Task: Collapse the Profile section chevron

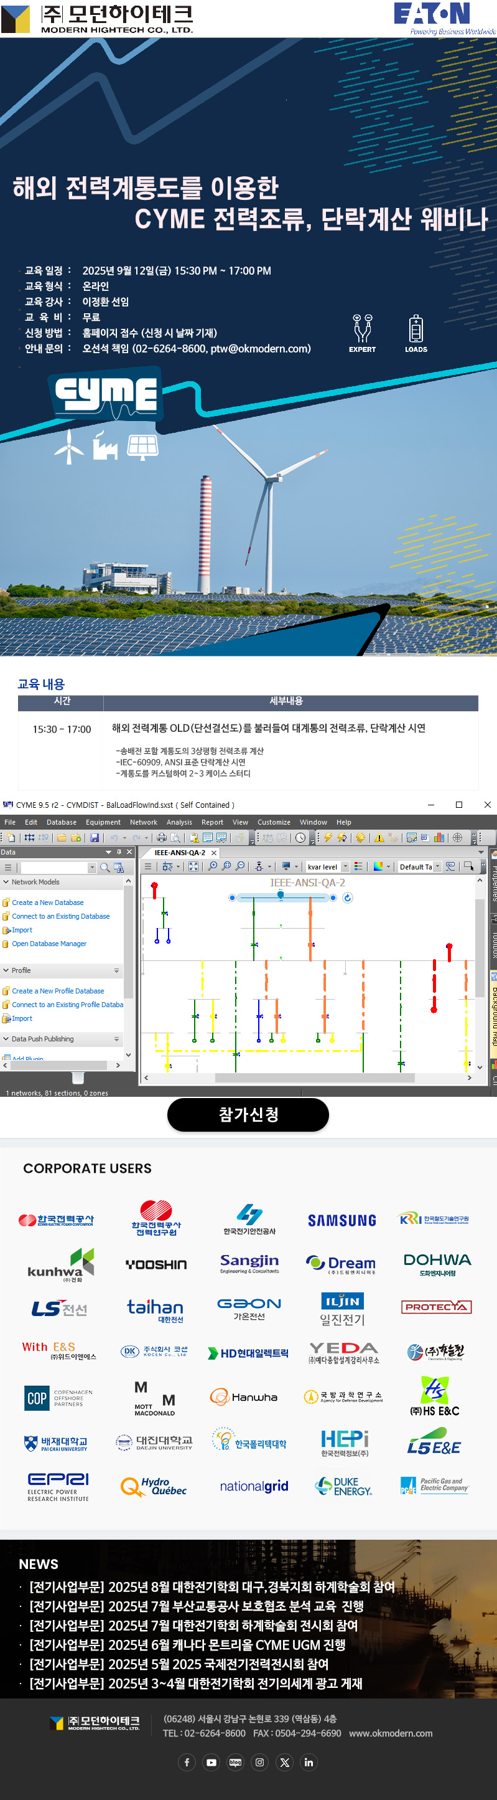Action: coord(6,970)
